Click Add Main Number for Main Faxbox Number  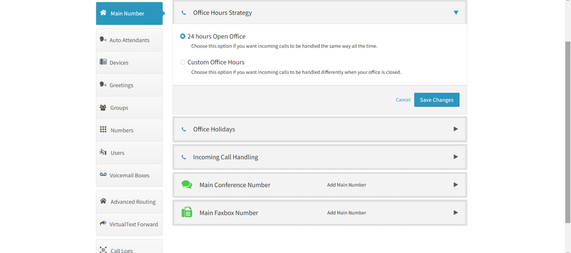tap(347, 213)
